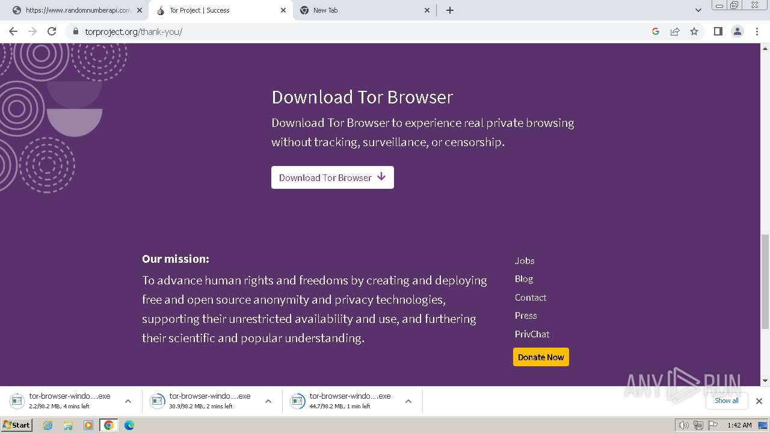Expand options for the 2.2 MB download

[x=128, y=401]
